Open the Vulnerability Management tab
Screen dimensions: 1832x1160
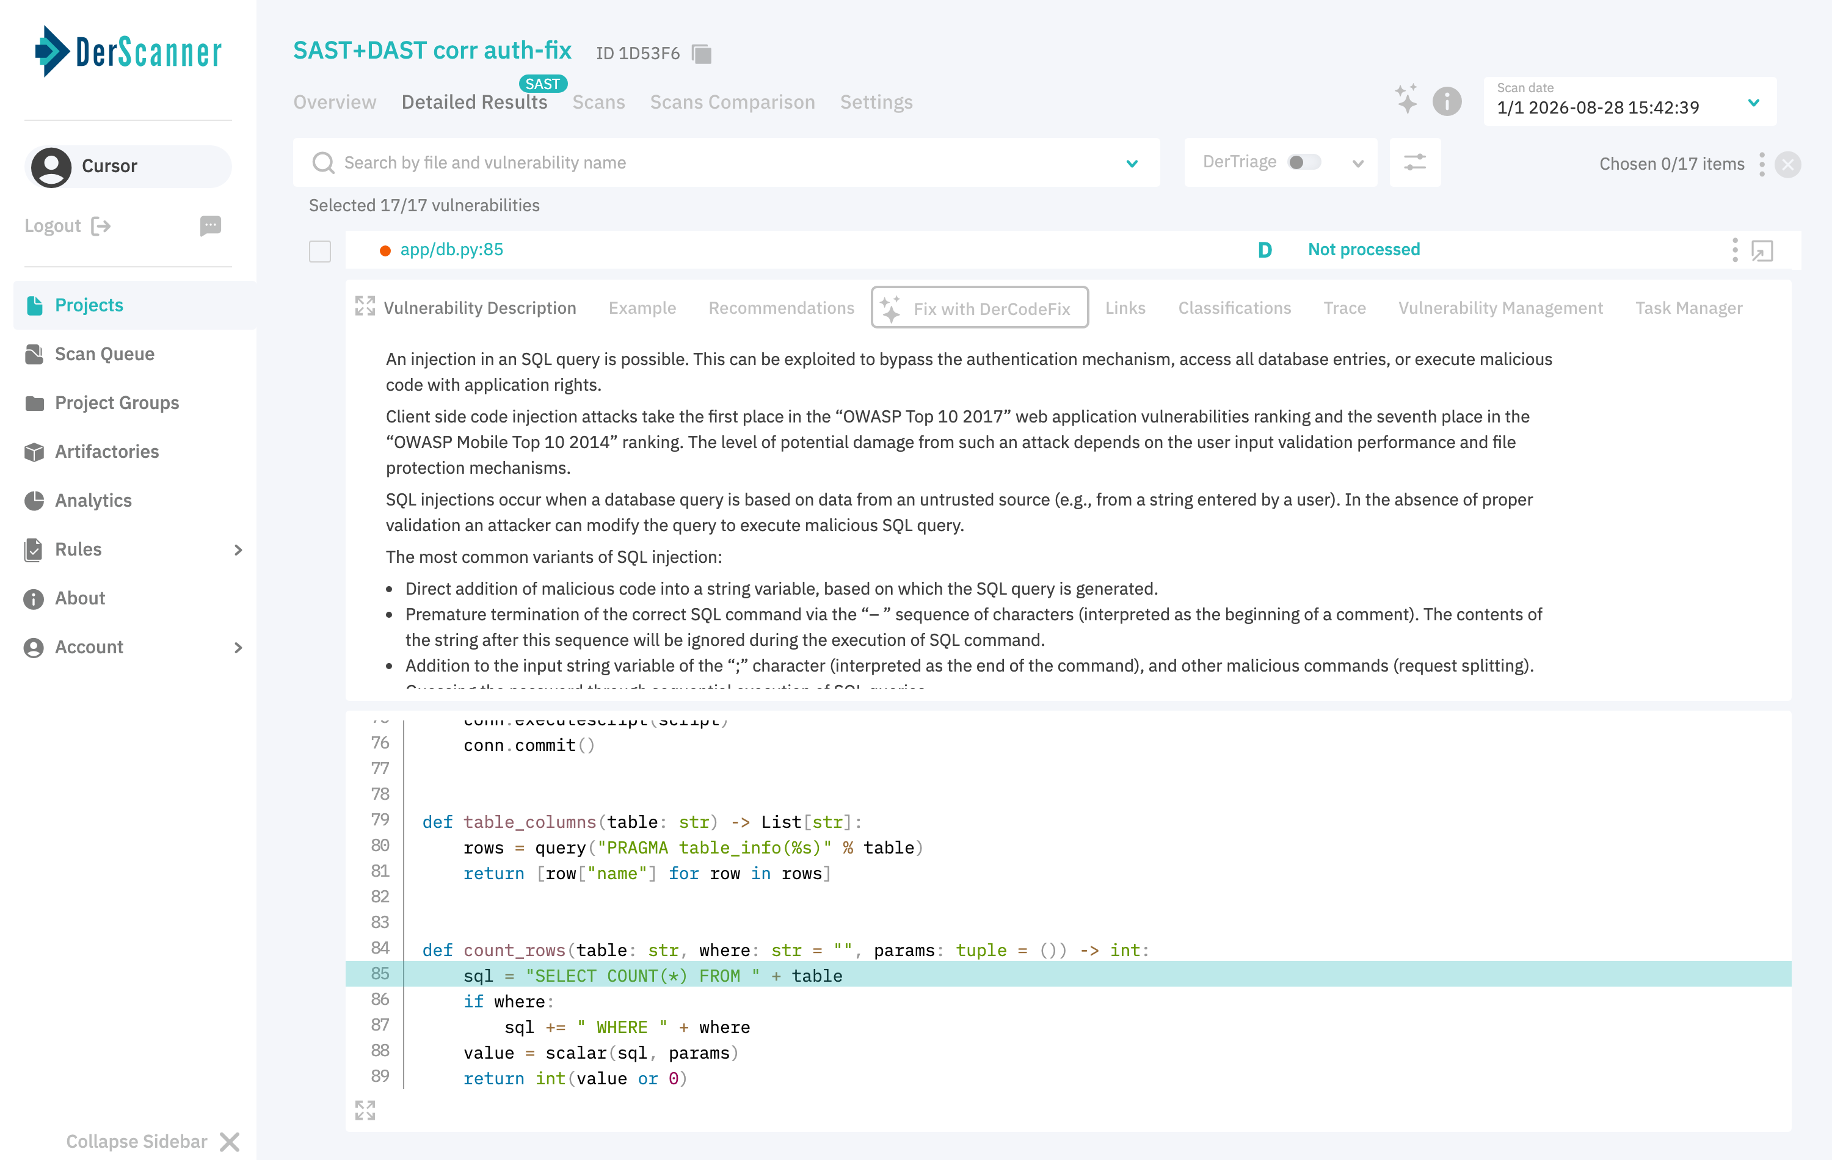click(1500, 307)
